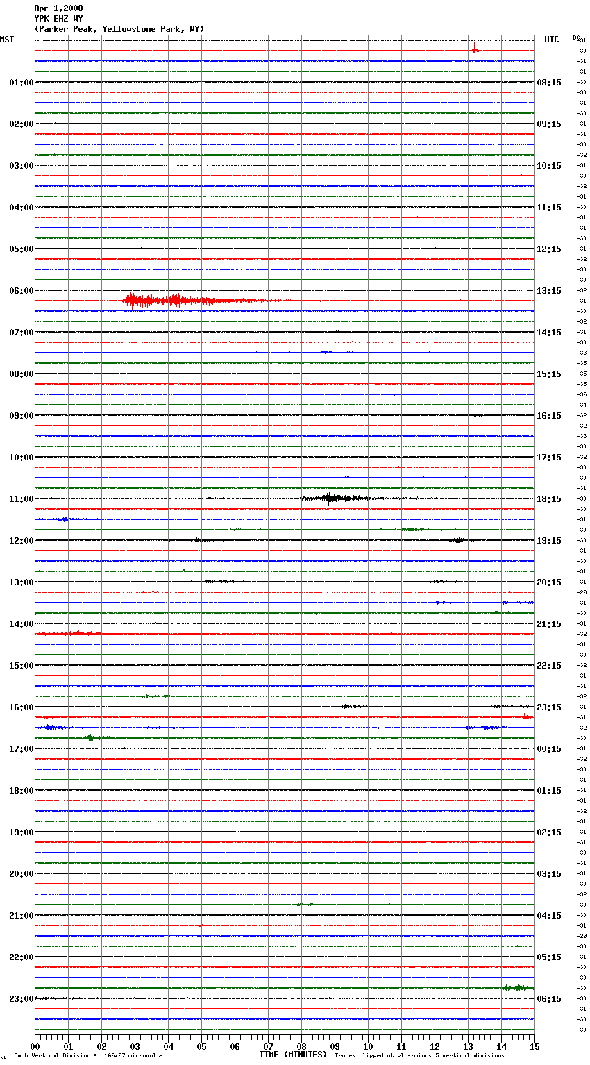Select the 07:00 MST row label

(22, 333)
